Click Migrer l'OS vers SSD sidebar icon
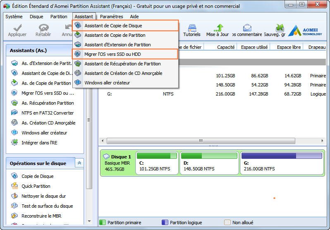Image resolution: width=330 pixels, height=230 pixels. click(x=14, y=93)
